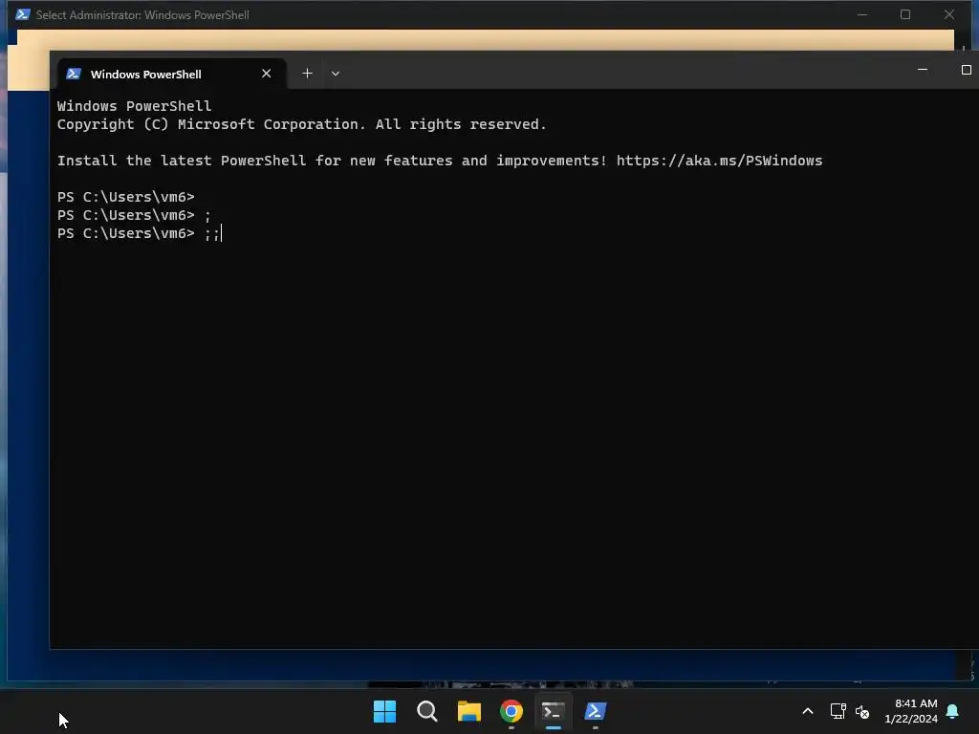
Task: Open taskbar Search
Action: [x=427, y=711]
